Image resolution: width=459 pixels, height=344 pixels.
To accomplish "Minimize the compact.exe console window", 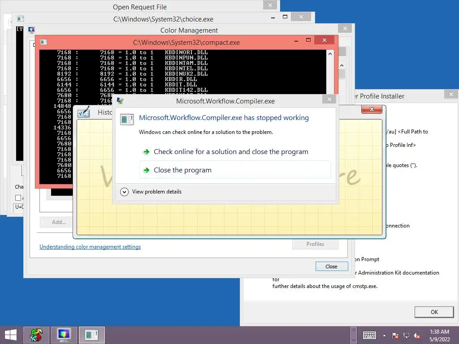I will click(296, 40).
